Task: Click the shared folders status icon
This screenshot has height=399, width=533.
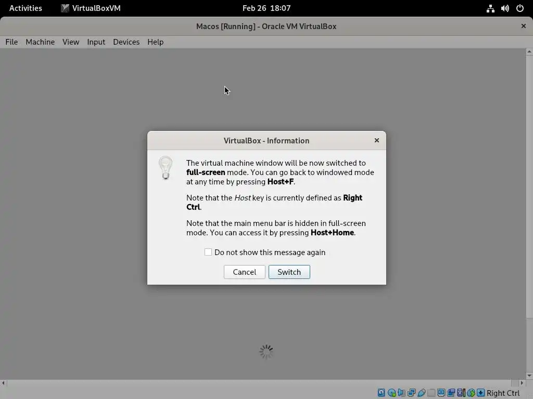Action: click(x=432, y=393)
